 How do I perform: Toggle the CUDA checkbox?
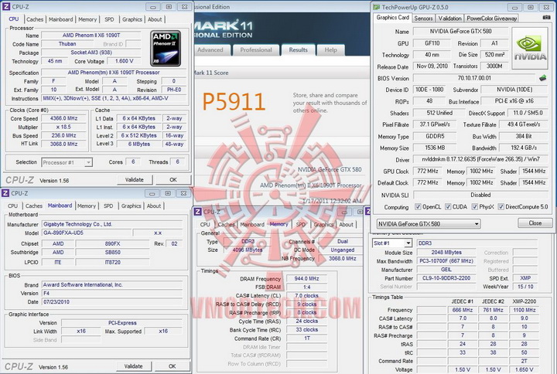(448, 206)
